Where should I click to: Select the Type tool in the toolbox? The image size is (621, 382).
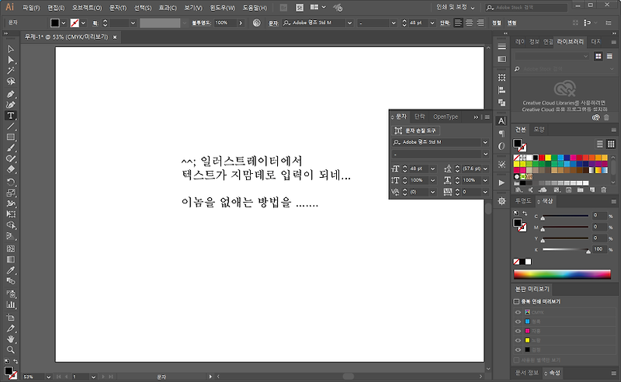[11, 115]
